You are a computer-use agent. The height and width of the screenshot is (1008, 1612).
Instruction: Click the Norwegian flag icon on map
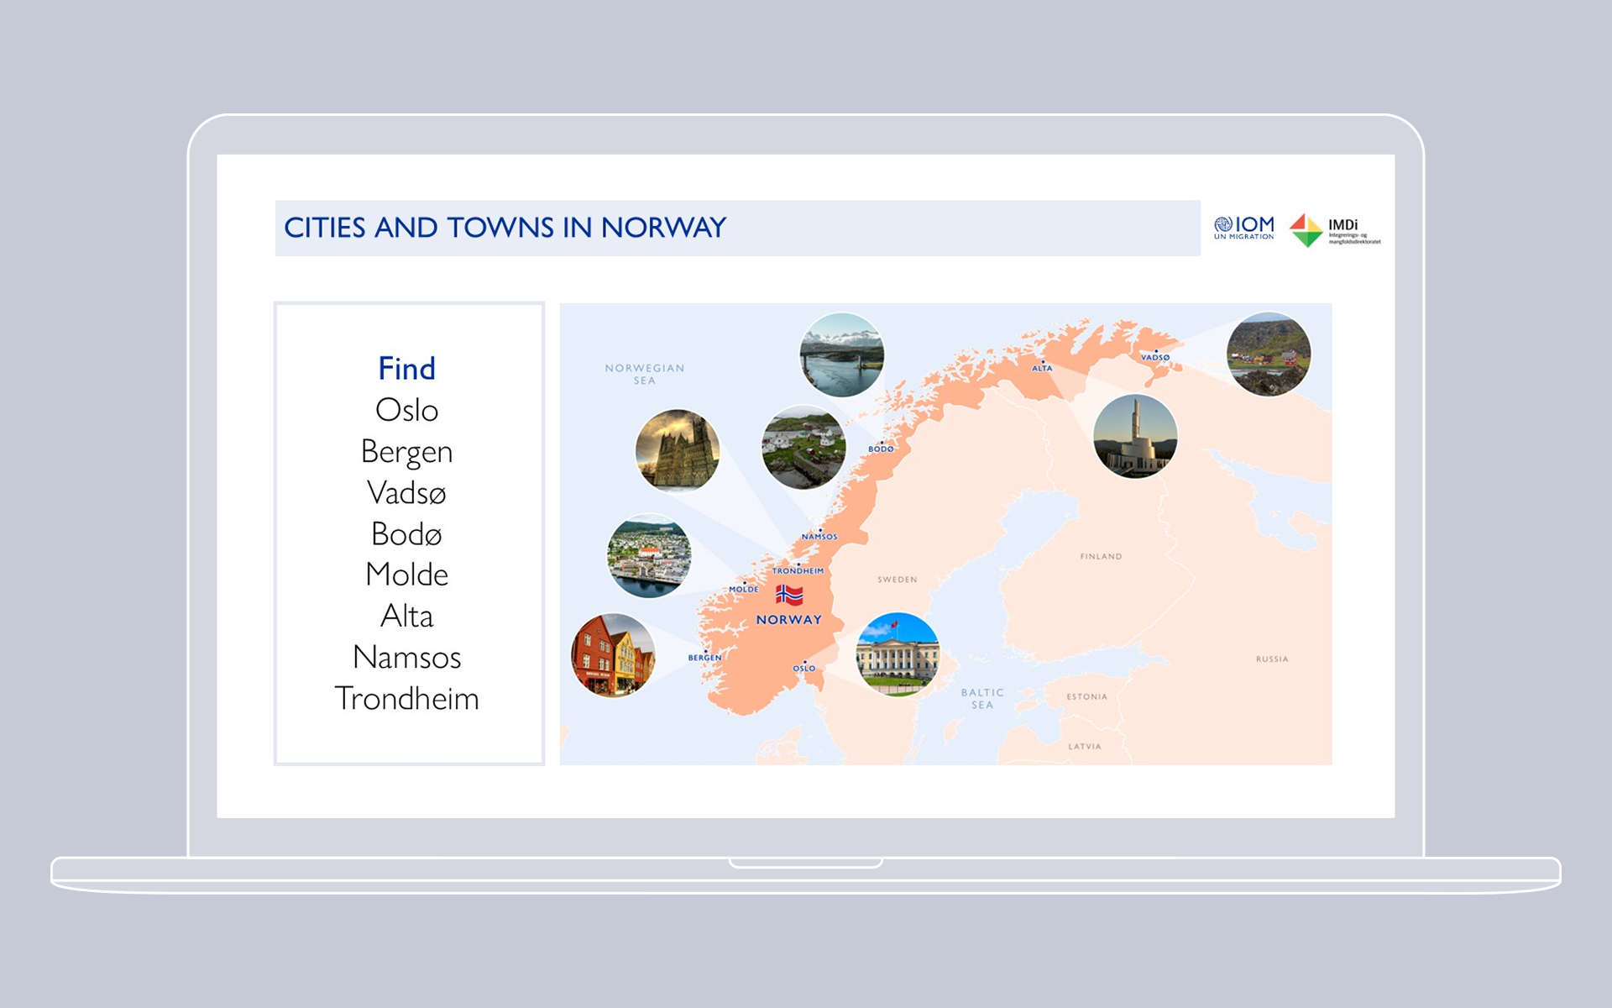point(789,595)
